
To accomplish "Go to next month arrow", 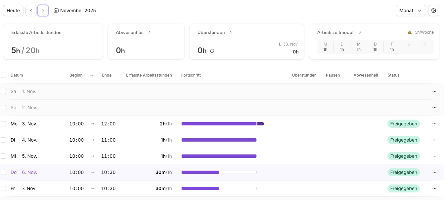I will [43, 11].
